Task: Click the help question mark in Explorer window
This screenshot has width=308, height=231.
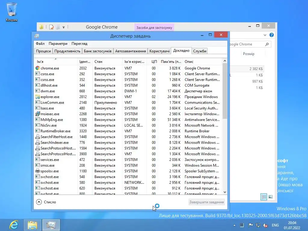Action: (x=272, y=35)
